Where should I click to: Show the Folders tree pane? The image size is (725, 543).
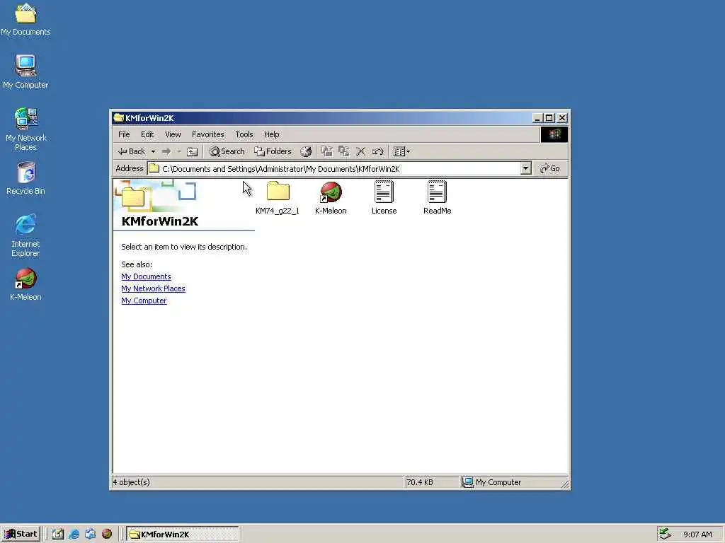point(273,151)
